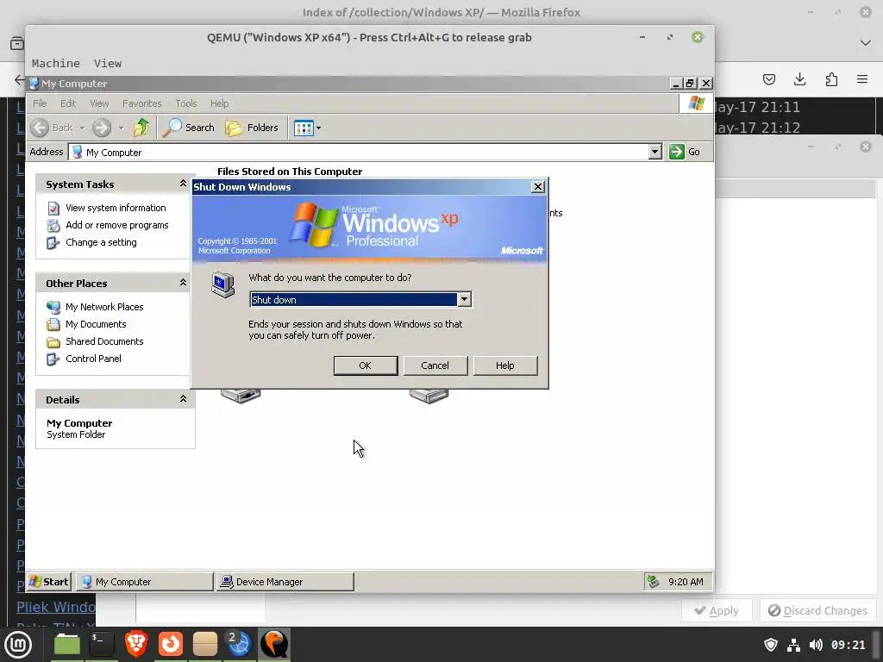This screenshot has height=662, width=883.
Task: Collapse the Other Places panel
Action: click(x=183, y=283)
